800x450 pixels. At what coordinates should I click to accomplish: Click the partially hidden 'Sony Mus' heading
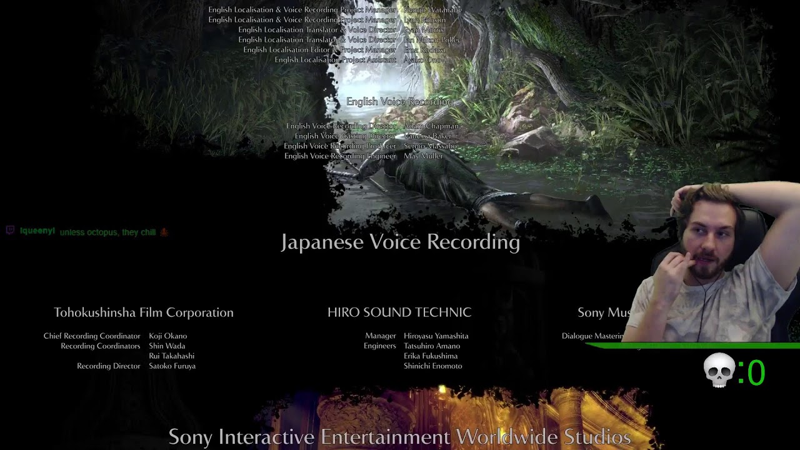[604, 312]
